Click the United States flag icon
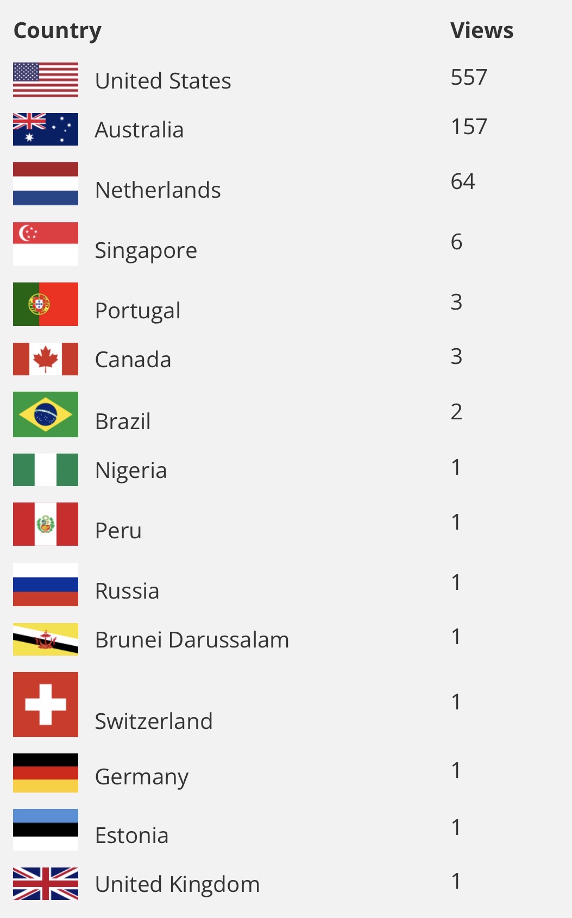The image size is (572, 918). 46,80
